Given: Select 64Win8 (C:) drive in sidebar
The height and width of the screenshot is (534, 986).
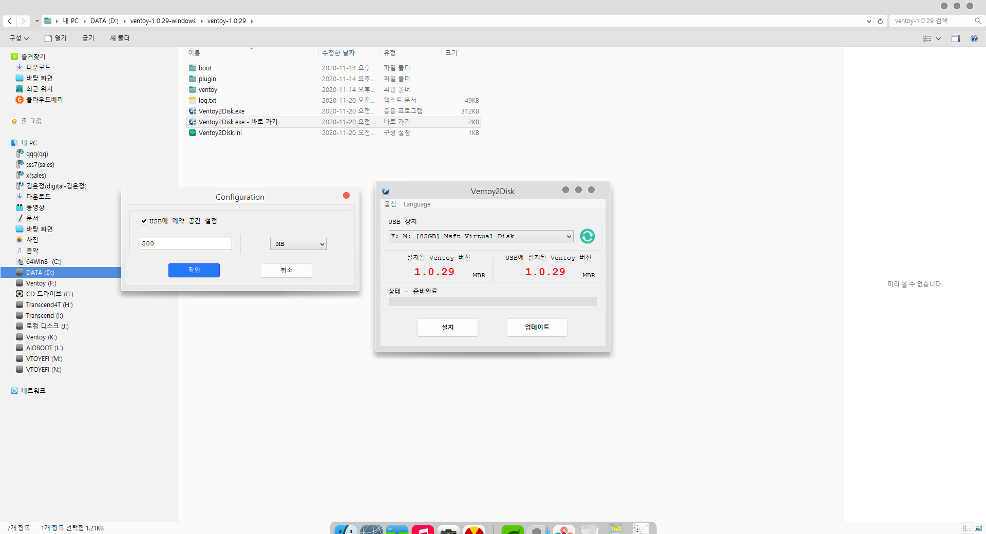Looking at the screenshot, I should 44,261.
